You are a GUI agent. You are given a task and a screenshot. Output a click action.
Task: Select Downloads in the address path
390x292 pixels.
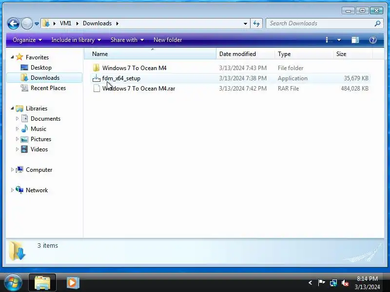tap(97, 23)
